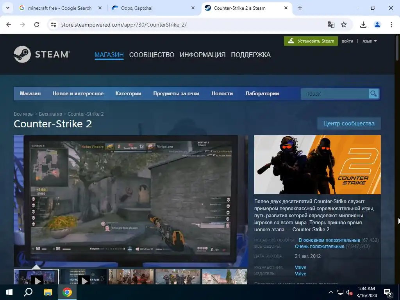This screenshot has height=300, width=400.
Task: Click the Установить Steam button
Action: [311, 41]
